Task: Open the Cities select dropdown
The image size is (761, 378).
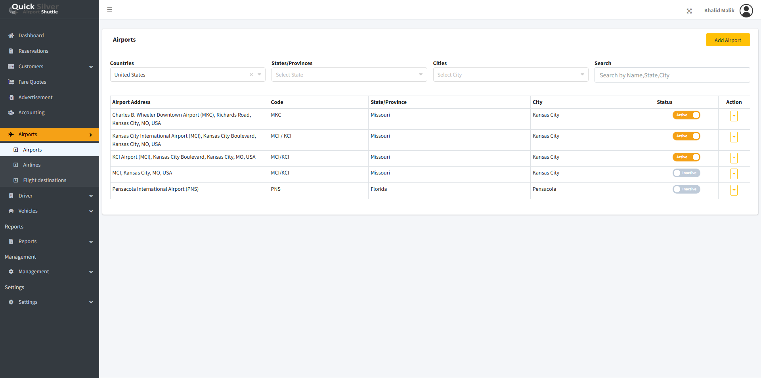Action: tap(510, 75)
